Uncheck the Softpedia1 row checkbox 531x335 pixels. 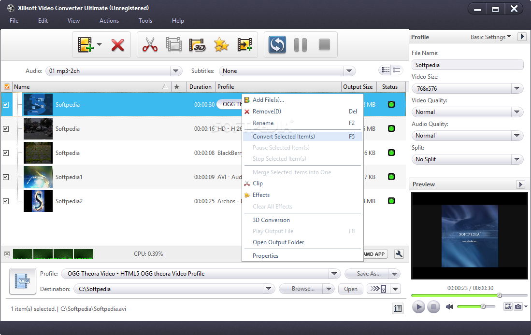coord(6,177)
